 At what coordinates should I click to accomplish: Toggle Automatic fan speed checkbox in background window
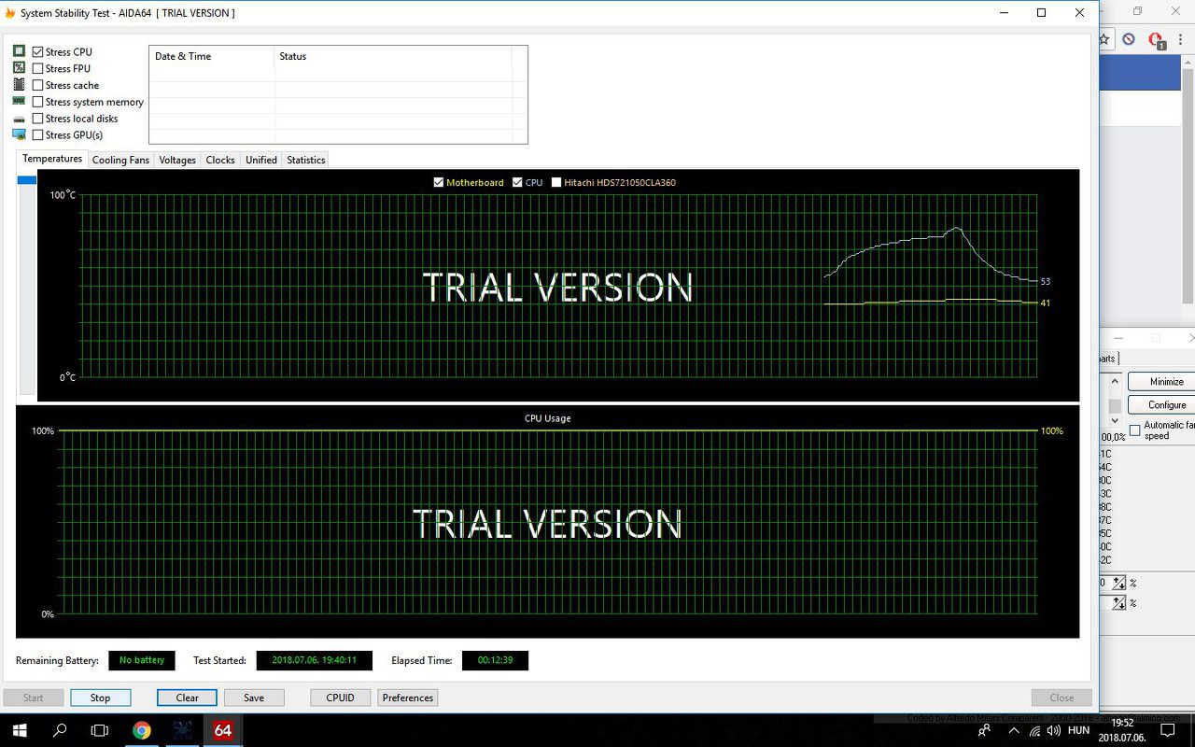click(x=1135, y=430)
